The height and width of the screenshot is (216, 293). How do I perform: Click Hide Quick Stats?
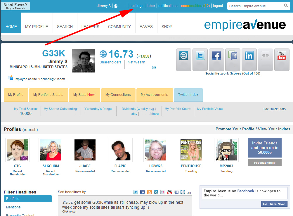tap(274, 109)
